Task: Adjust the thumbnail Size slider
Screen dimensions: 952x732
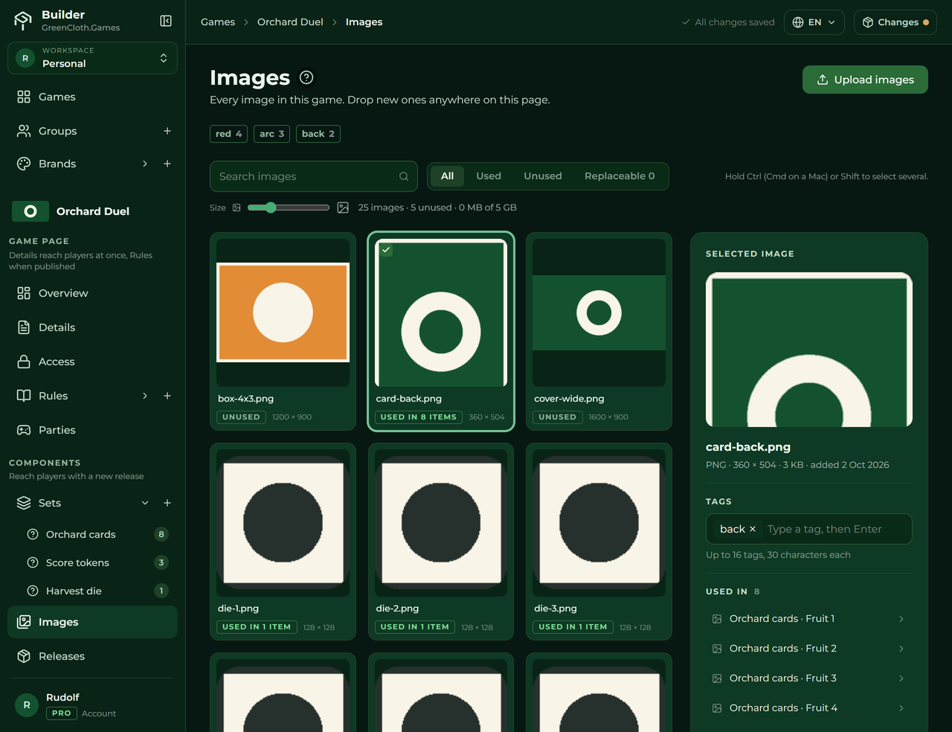Action: pos(288,208)
